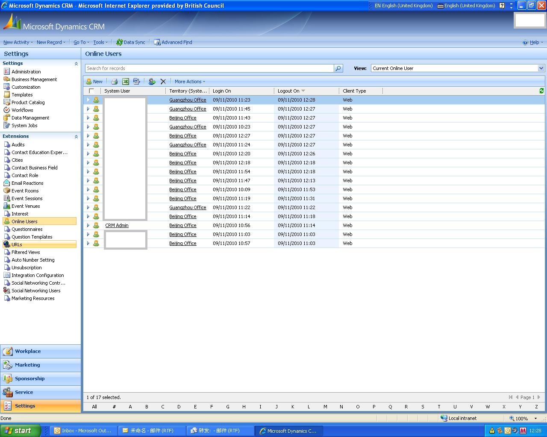
Task: Open the Help dropdown menu
Action: (533, 42)
